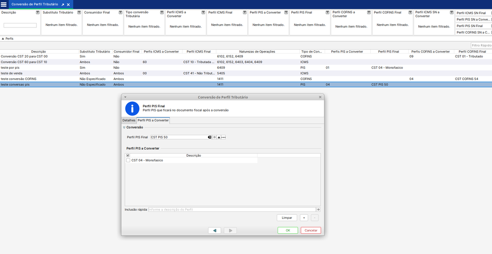Screen dimensions: 492x254
Task: Open the hamburger main menu
Action: click(x=4, y=4)
